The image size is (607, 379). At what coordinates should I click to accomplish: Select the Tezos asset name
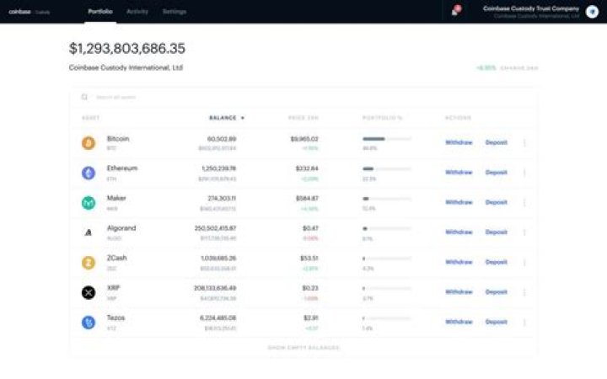(115, 318)
